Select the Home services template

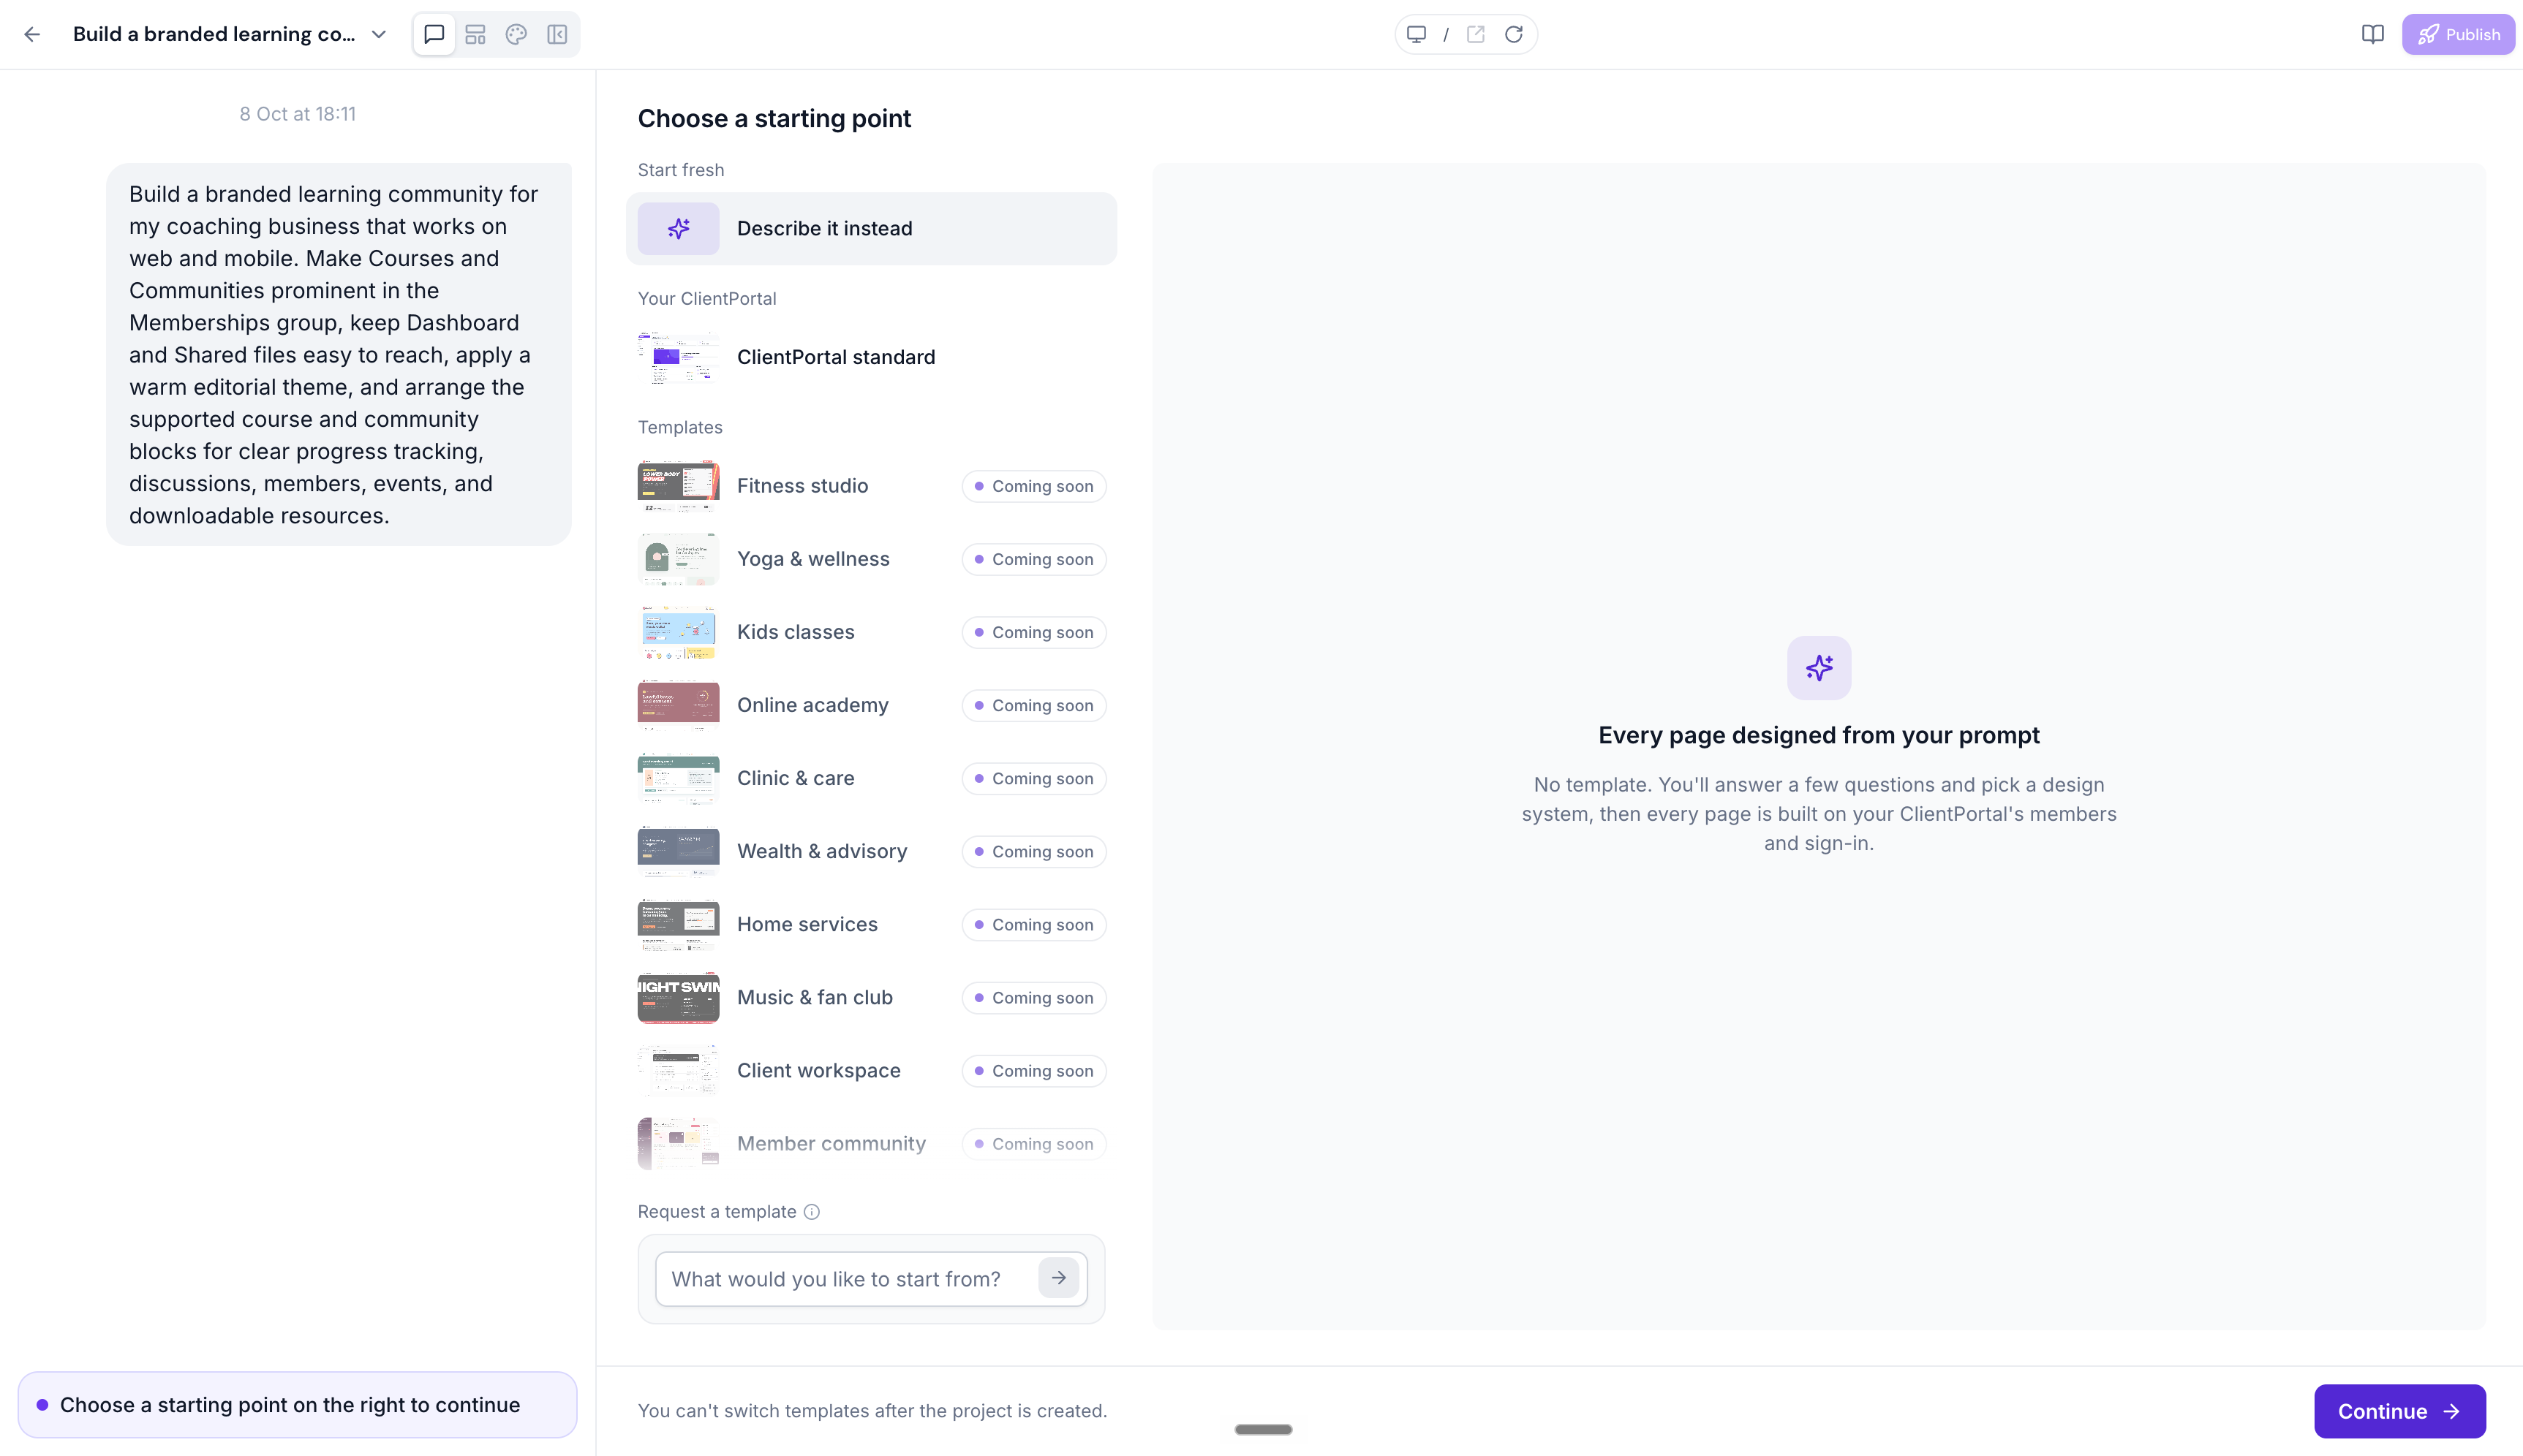(871, 924)
